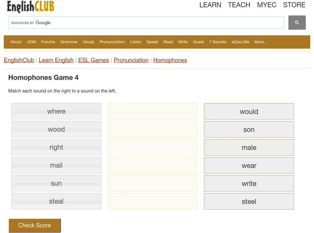This screenshot has height=233, width=314.
Task: Open the 7 Secrets navigation item
Action: pos(218,42)
